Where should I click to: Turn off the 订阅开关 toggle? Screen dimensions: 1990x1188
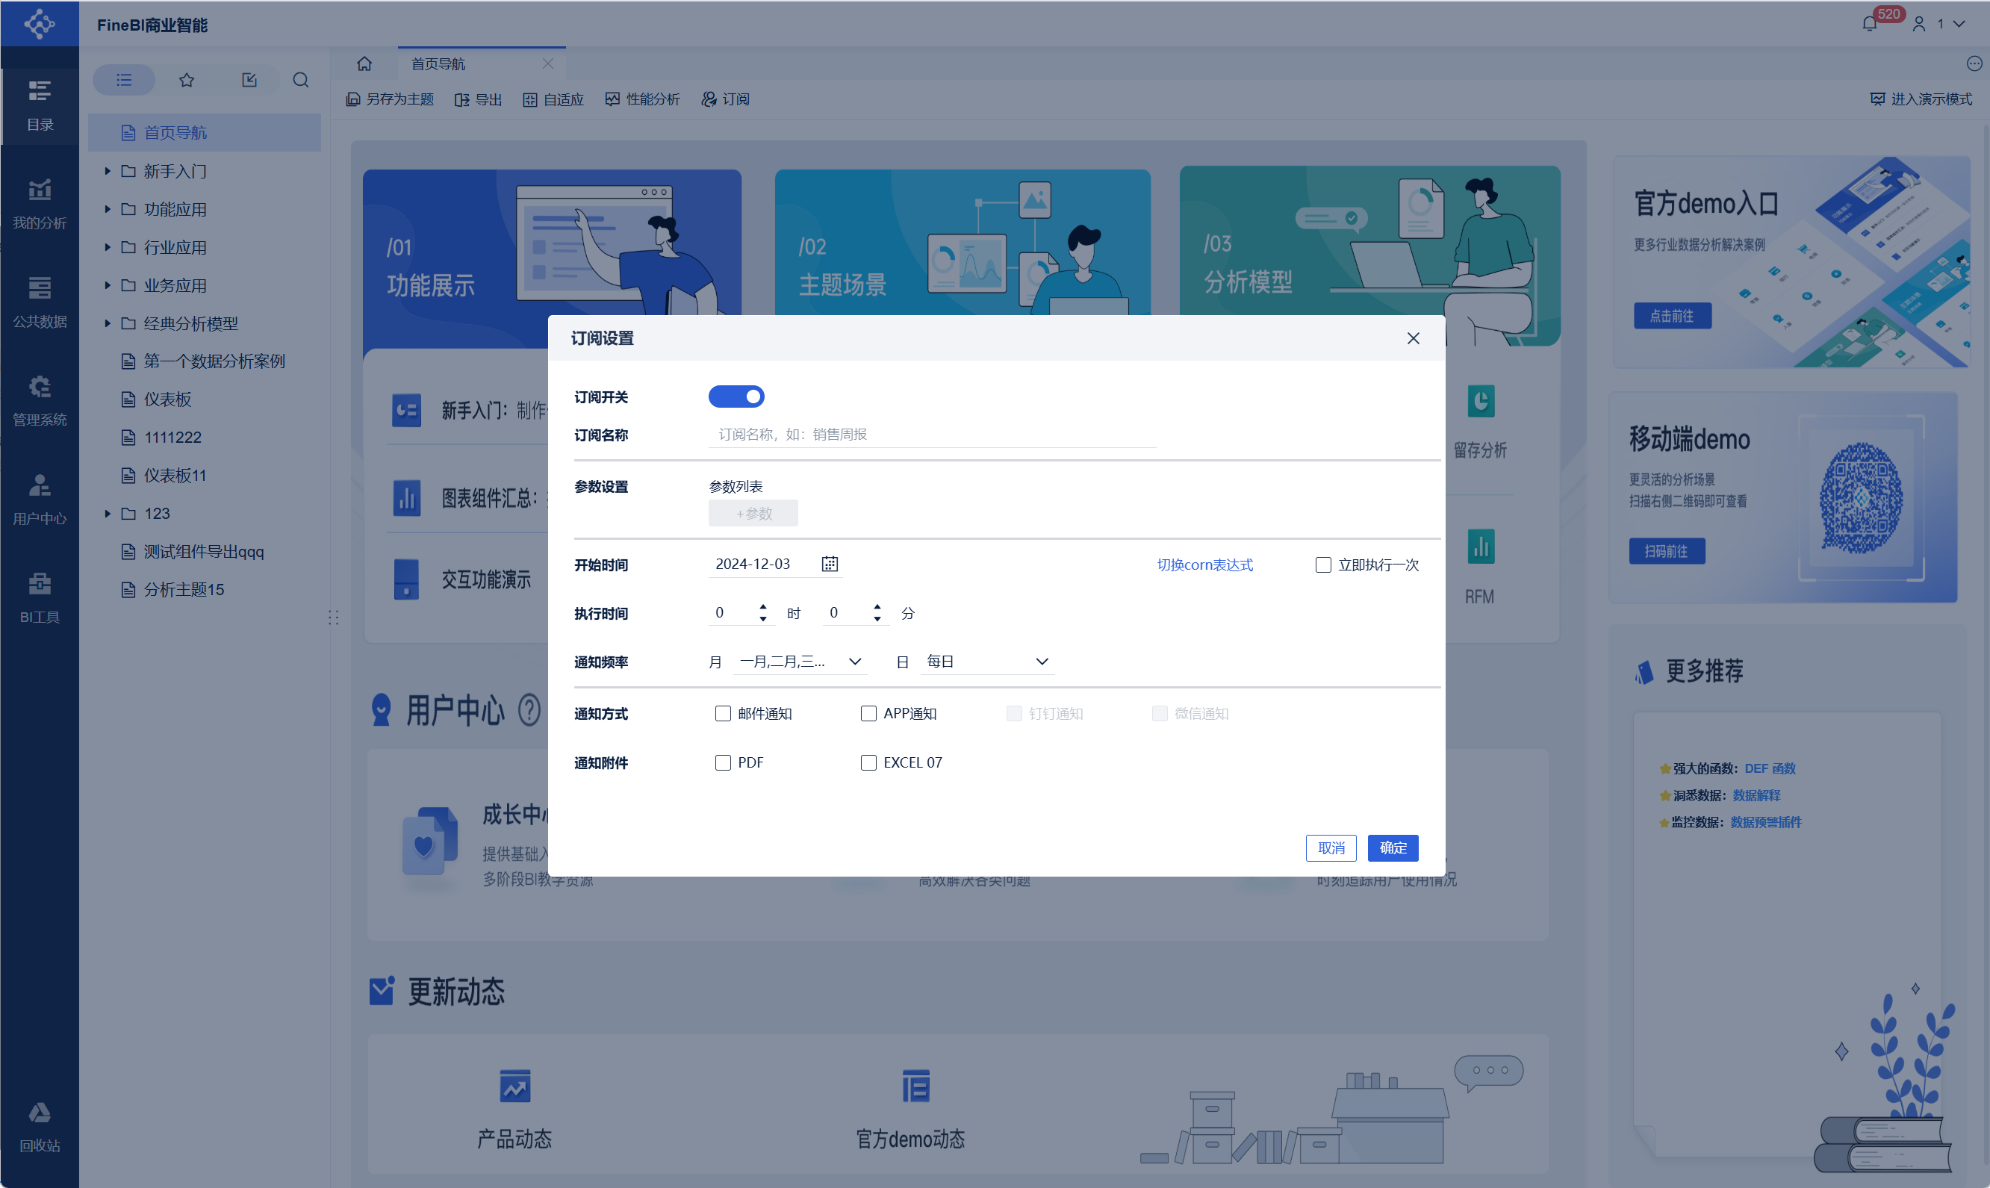pyautogui.click(x=736, y=397)
